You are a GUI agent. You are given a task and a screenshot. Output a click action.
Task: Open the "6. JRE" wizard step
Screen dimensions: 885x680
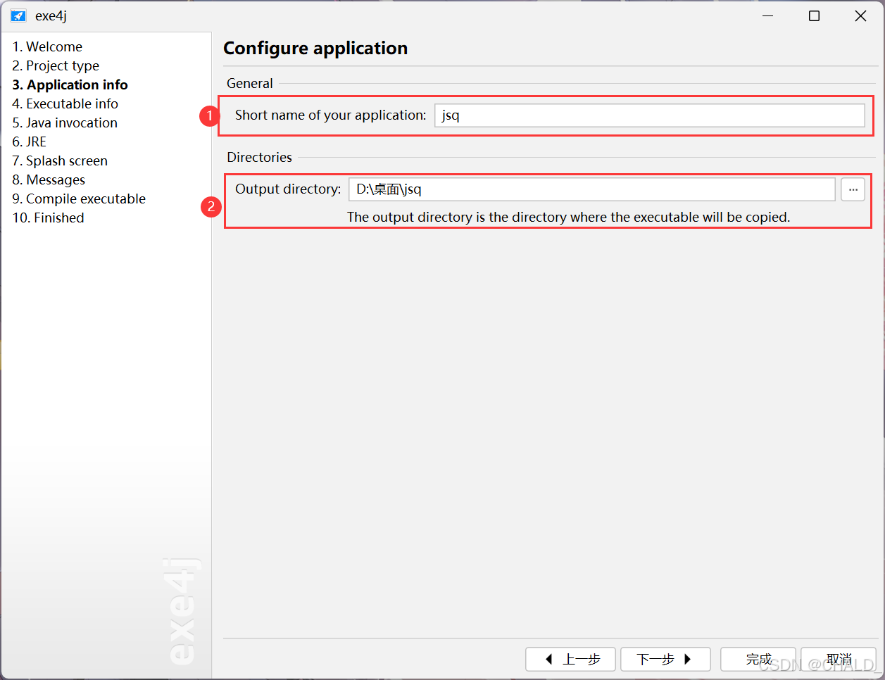point(29,141)
